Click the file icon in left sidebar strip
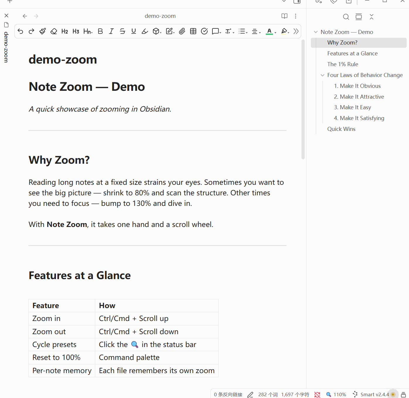Image resolution: width=409 pixels, height=398 pixels. coord(6,25)
